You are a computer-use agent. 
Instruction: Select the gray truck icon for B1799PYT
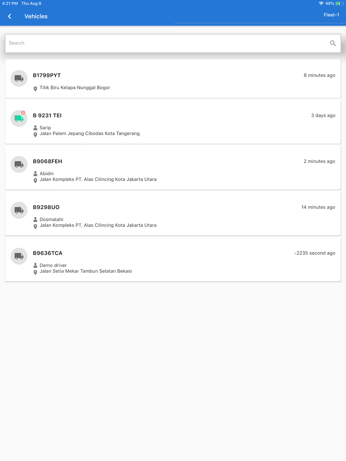click(19, 78)
